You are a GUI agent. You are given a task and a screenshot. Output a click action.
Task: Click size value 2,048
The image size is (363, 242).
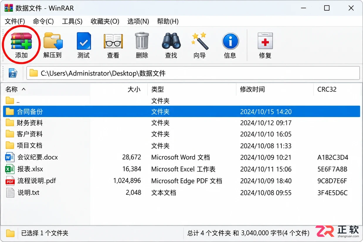133,193
